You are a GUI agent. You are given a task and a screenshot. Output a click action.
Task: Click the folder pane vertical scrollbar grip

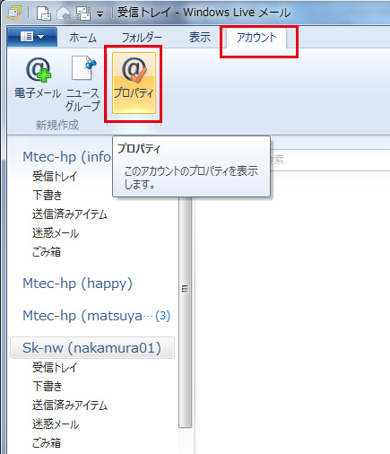point(185,289)
